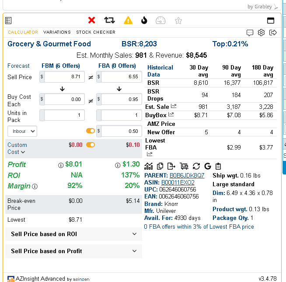Click the inbound cost field 0.50
This screenshot has width=286, height=282.
click(122, 131)
